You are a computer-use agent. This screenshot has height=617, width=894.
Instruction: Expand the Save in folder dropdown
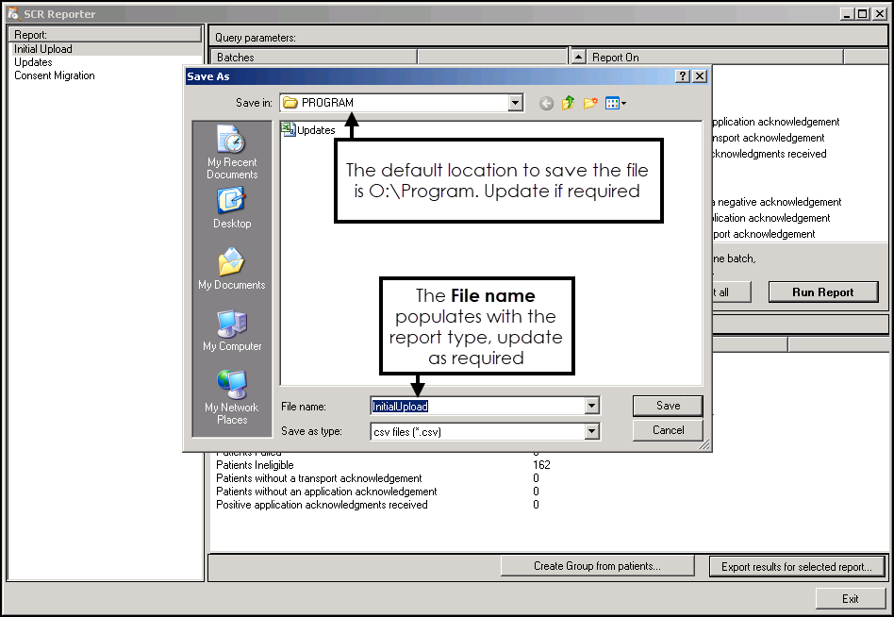[x=515, y=103]
